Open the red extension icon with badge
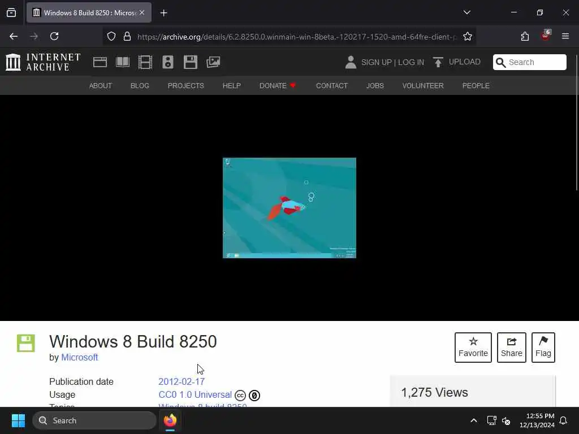This screenshot has height=434, width=579. (x=546, y=36)
